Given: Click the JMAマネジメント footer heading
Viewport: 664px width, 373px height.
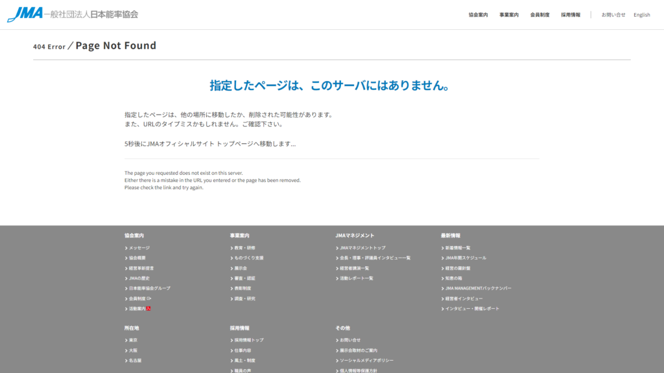Looking at the screenshot, I should tap(355, 236).
